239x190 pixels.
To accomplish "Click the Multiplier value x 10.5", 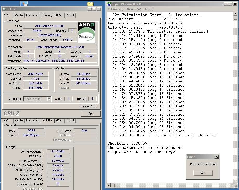I will (x=36, y=79).
